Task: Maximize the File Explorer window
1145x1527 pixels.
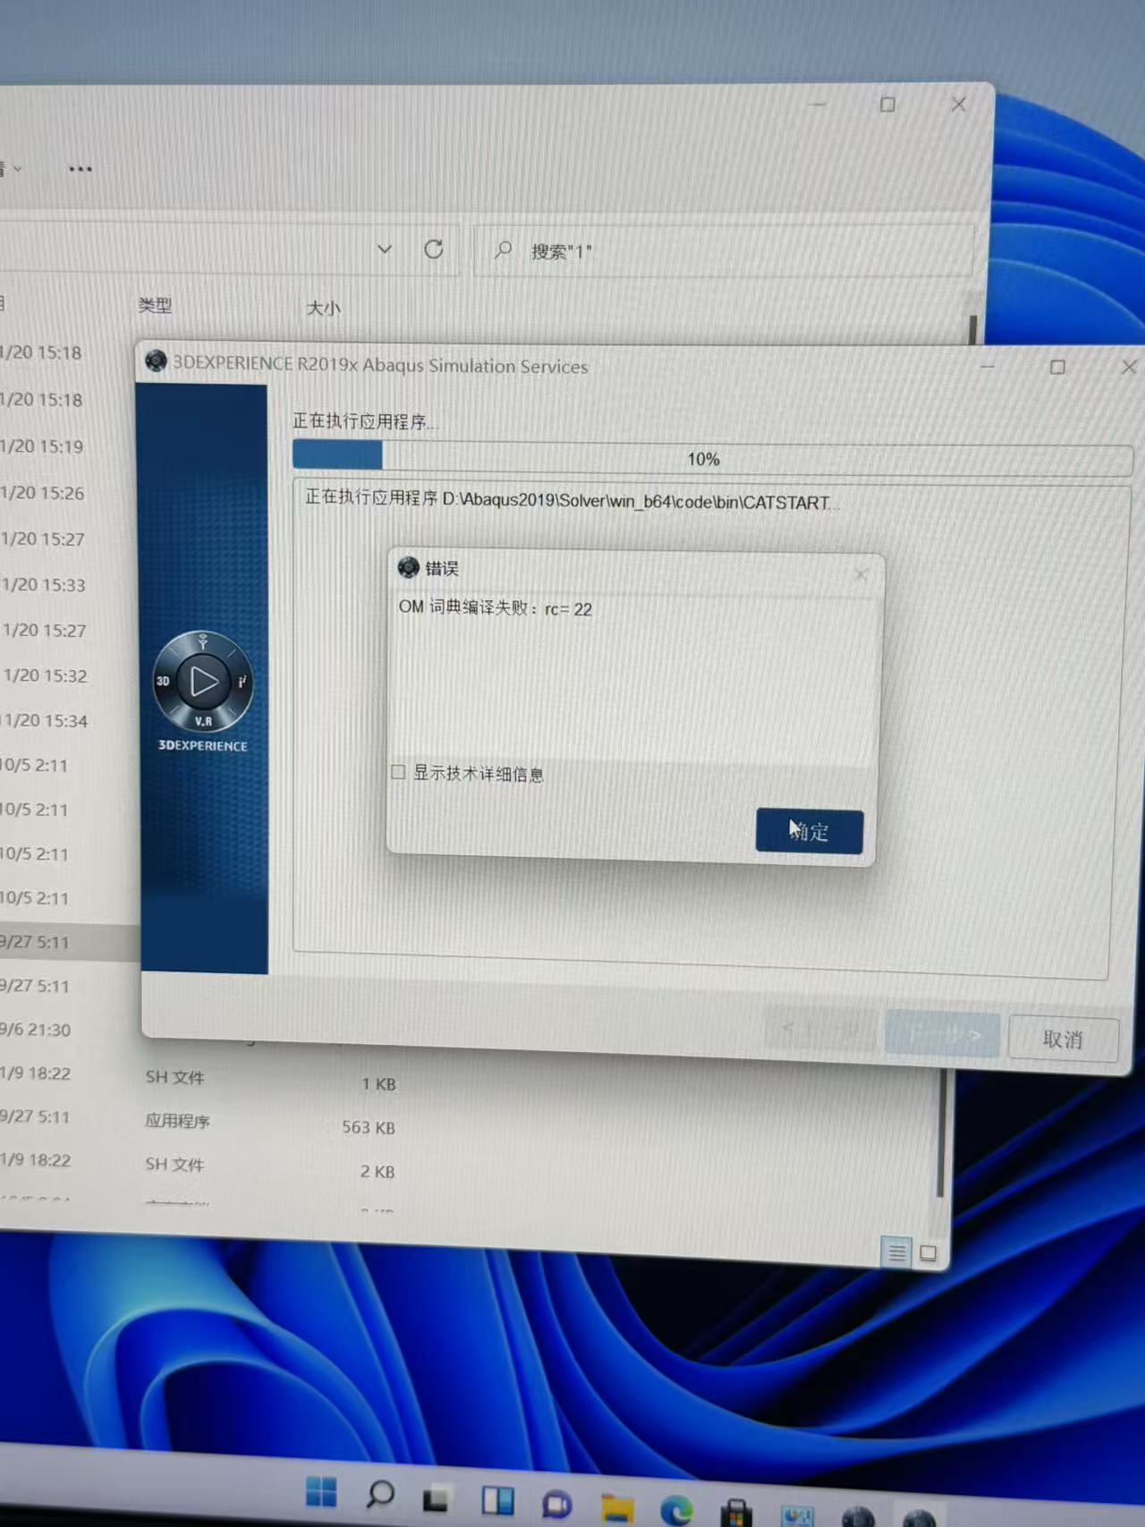Action: [x=887, y=105]
